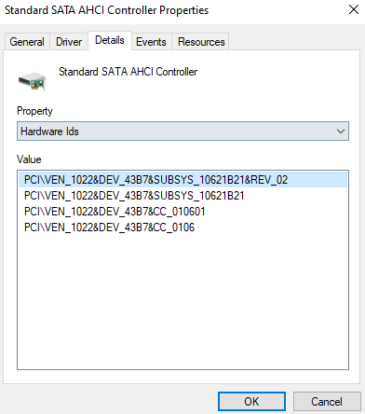Close the Properties window
Screen dimensions: 365x414
pyautogui.click(x=354, y=9)
